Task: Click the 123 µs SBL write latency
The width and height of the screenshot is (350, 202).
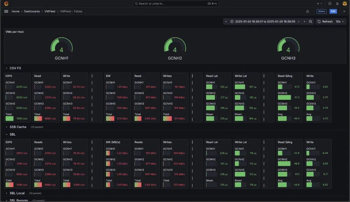Action: point(253,174)
